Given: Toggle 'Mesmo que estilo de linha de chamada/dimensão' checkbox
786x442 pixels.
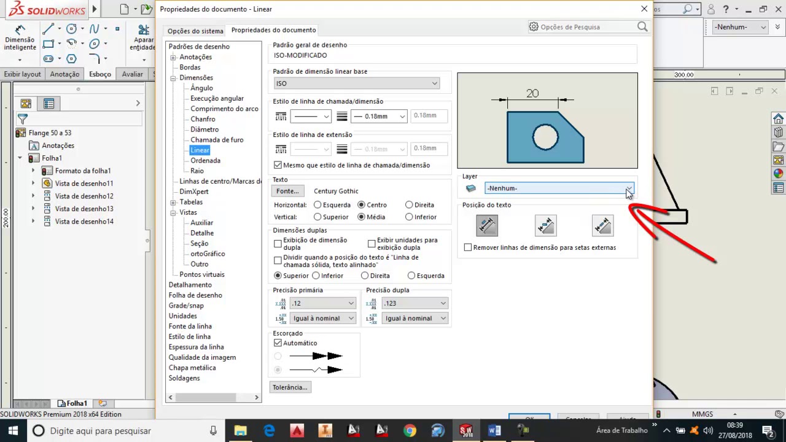Looking at the screenshot, I should click(x=278, y=165).
